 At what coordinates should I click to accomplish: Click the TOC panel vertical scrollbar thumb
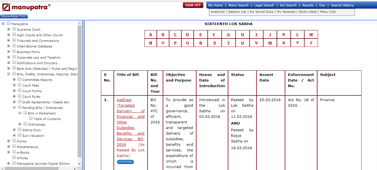coord(80,91)
